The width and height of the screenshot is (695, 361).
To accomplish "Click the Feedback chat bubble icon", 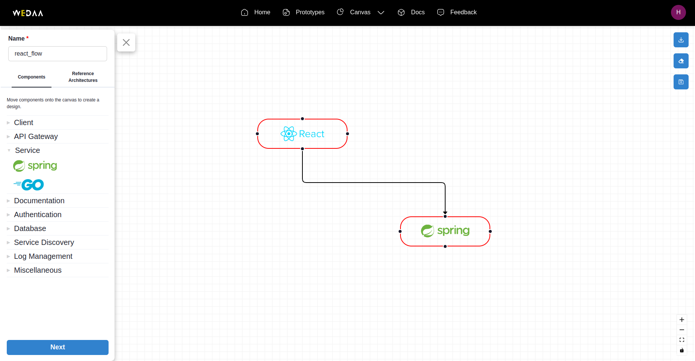I will click(x=441, y=12).
